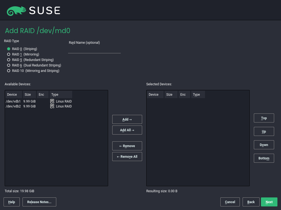This screenshot has width=281, height=210.
Task: Open the Release Notes
Action: [39, 202]
